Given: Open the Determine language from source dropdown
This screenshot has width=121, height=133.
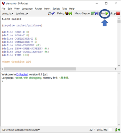Looking at the screenshot, I should (21, 130).
